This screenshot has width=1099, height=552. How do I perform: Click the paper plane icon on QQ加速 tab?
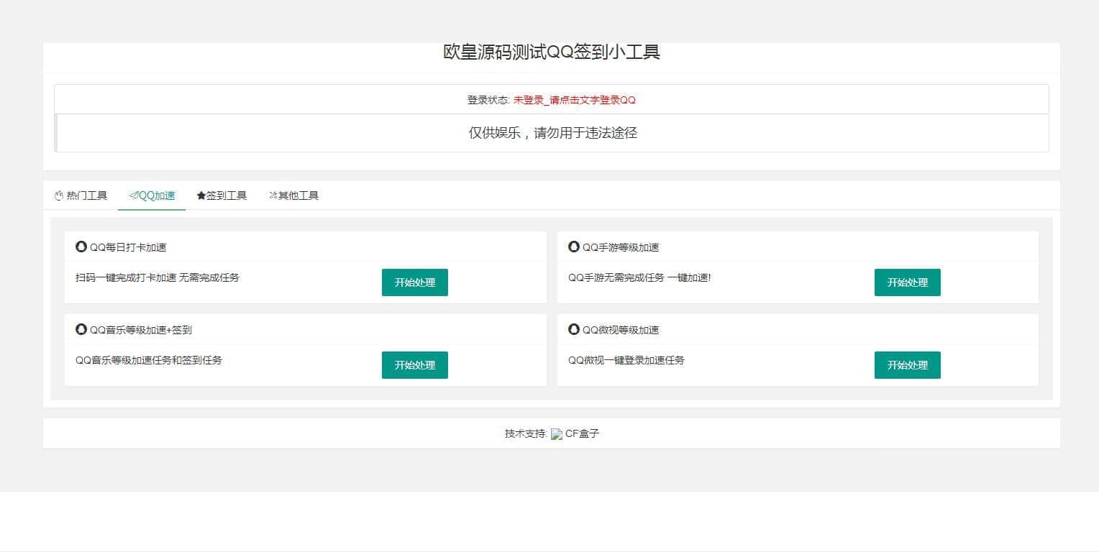[133, 195]
